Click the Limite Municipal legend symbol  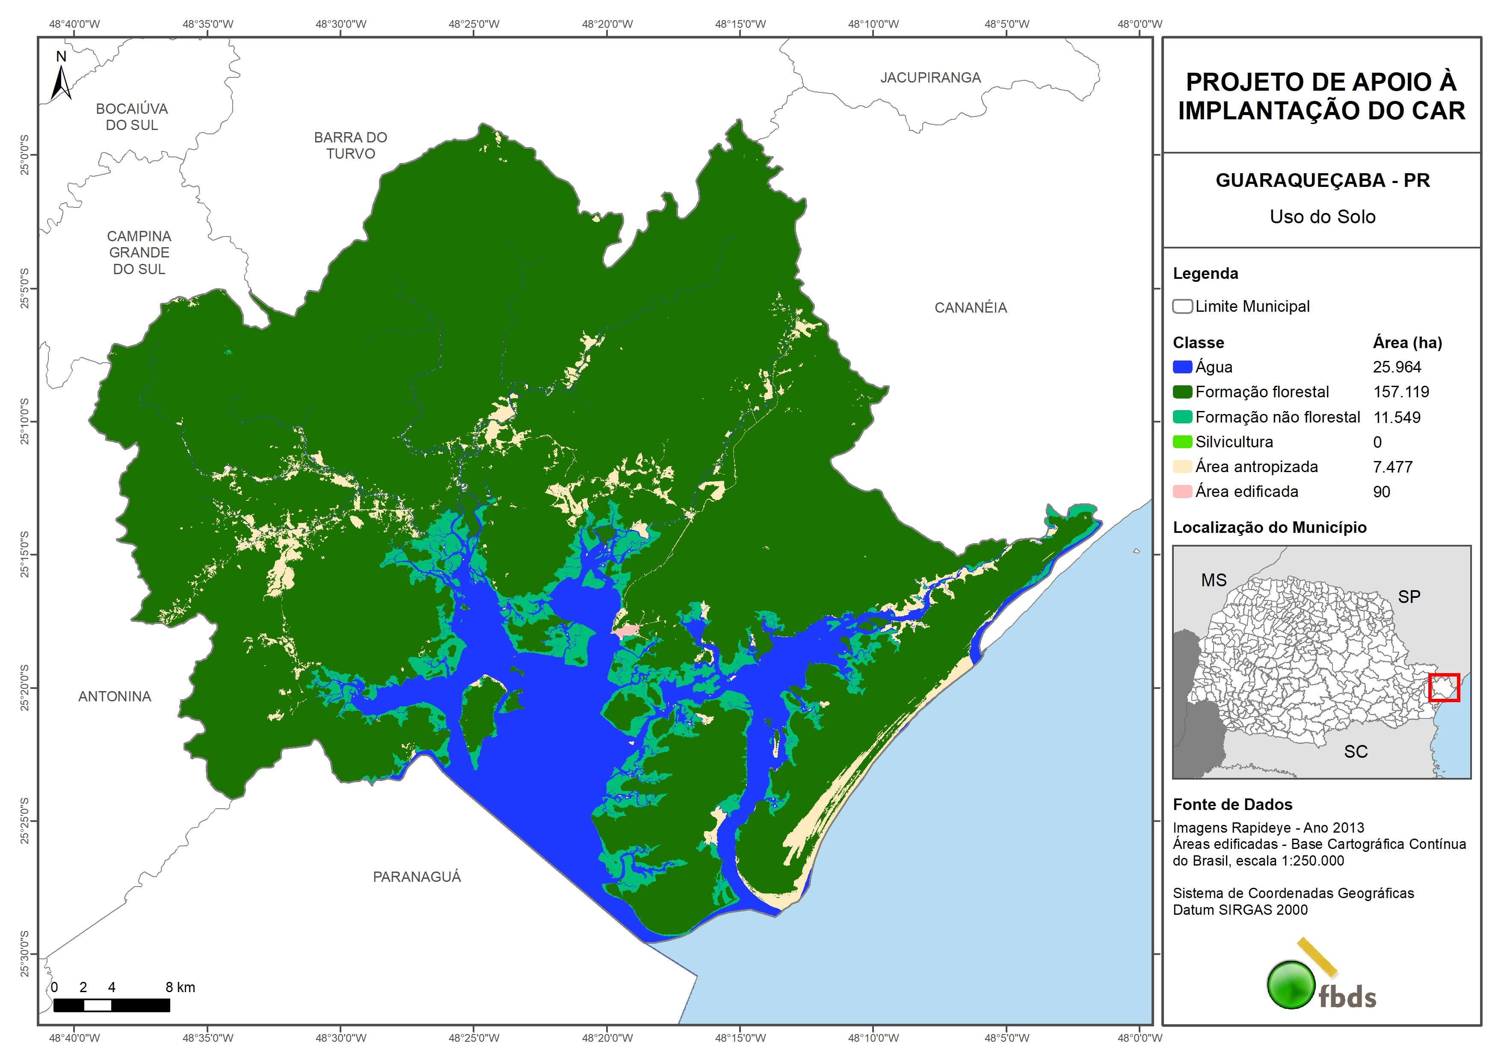click(1182, 306)
